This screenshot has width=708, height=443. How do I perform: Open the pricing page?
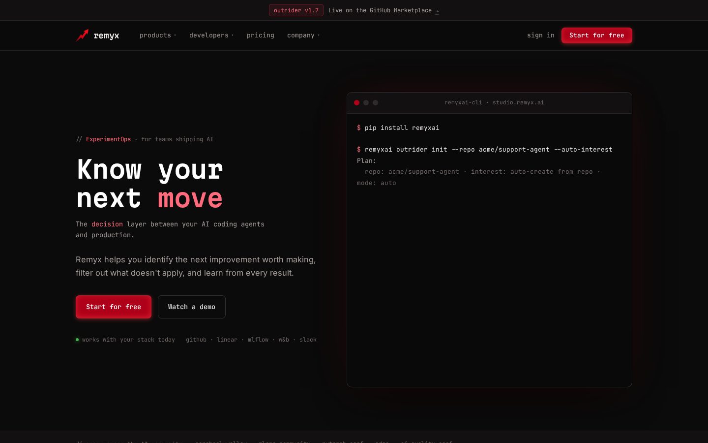pyautogui.click(x=261, y=35)
